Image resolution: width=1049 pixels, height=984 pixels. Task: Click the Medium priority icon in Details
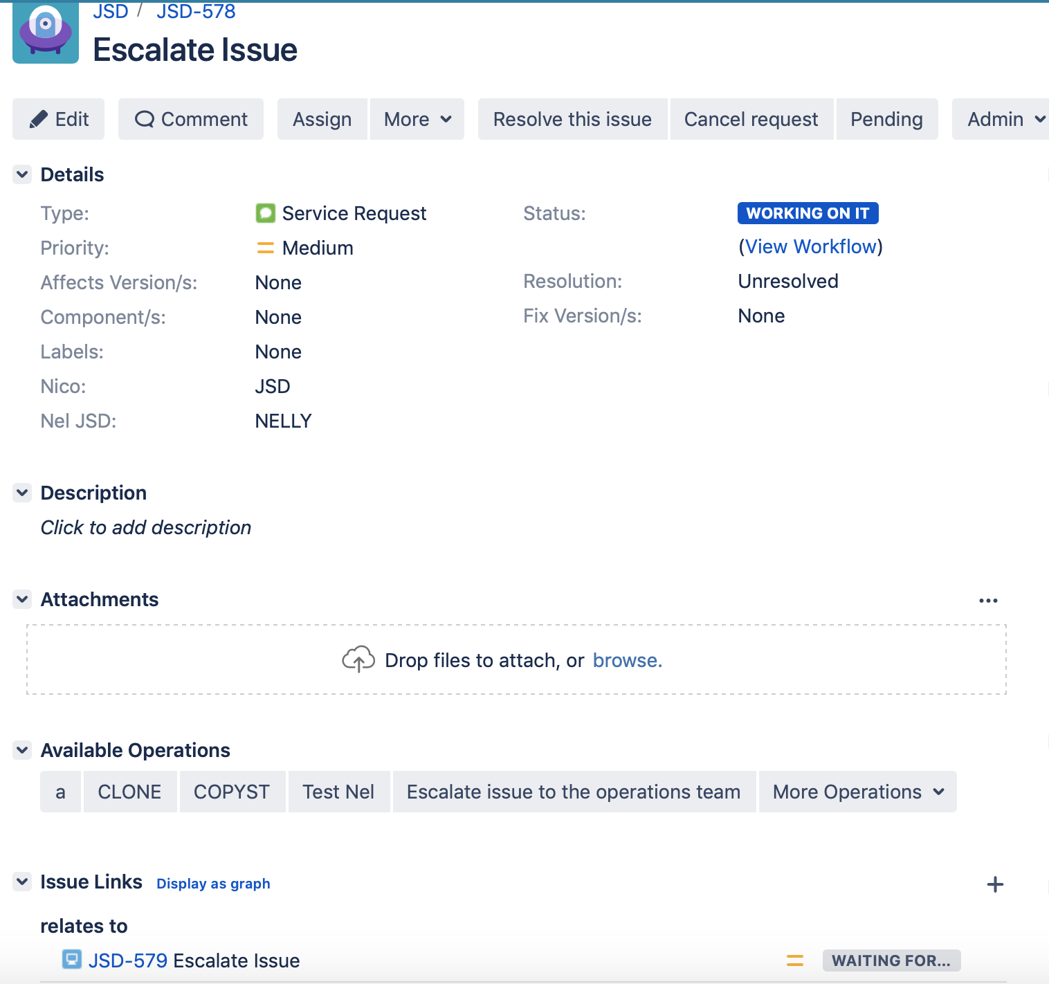pos(266,248)
